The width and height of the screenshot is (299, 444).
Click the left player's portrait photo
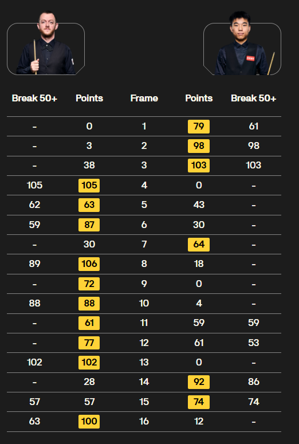point(46,43)
